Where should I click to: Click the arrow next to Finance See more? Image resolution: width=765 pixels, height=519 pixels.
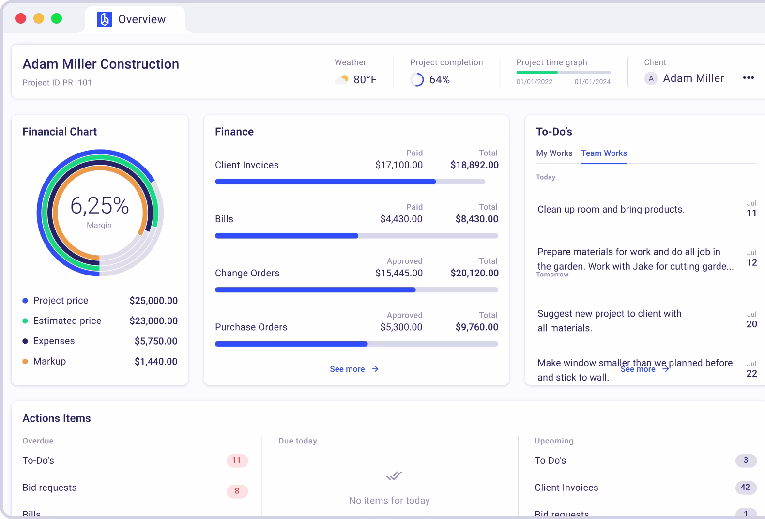(x=375, y=369)
